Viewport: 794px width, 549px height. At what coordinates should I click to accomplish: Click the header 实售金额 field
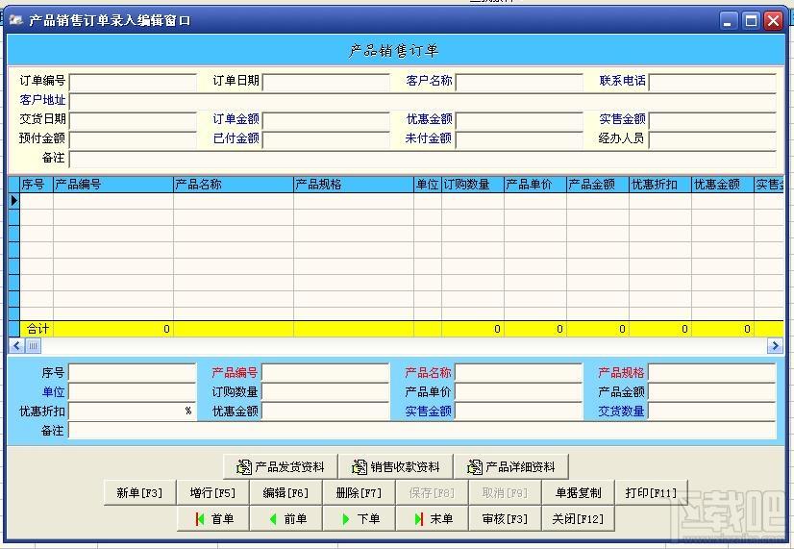point(712,120)
